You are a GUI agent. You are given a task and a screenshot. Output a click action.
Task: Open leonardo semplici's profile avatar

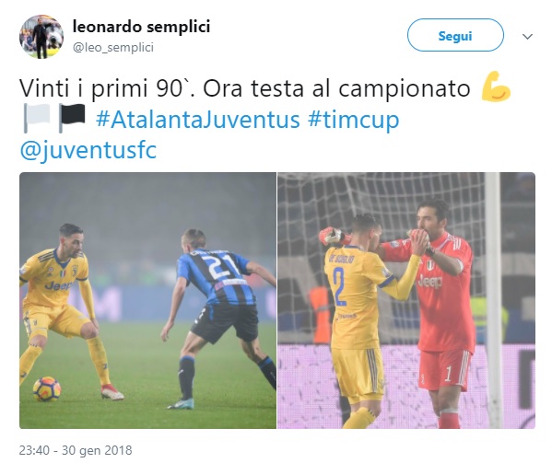coord(41,36)
